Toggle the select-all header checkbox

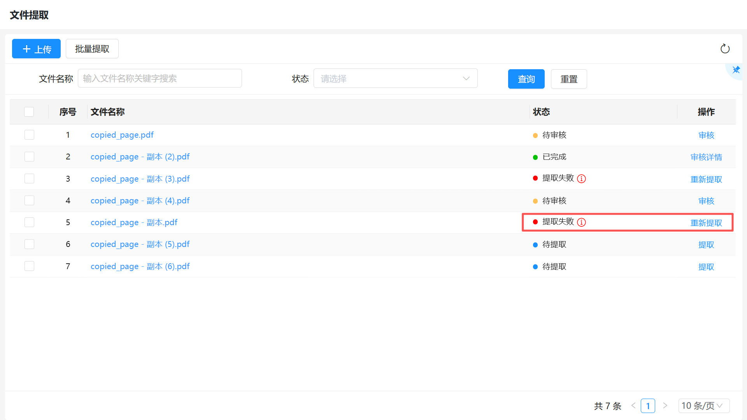[x=29, y=112]
